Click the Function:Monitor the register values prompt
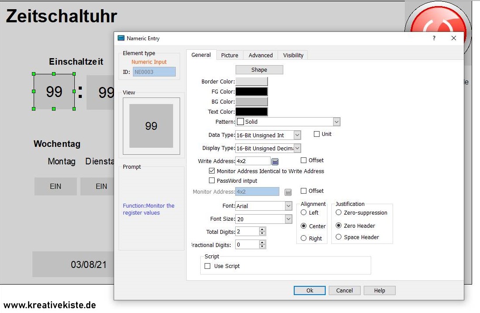The width and height of the screenshot is (480, 313). [149, 209]
